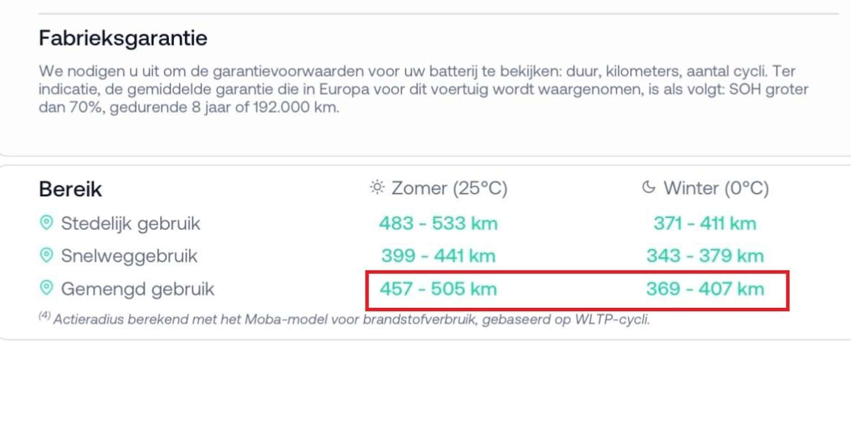Select the Fabrieksgarantie heading
Image resolution: width=851 pixels, height=445 pixels.
point(123,38)
